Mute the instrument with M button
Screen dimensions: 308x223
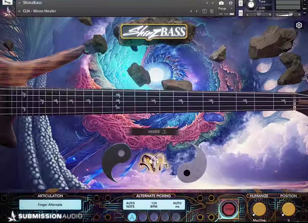241,13
